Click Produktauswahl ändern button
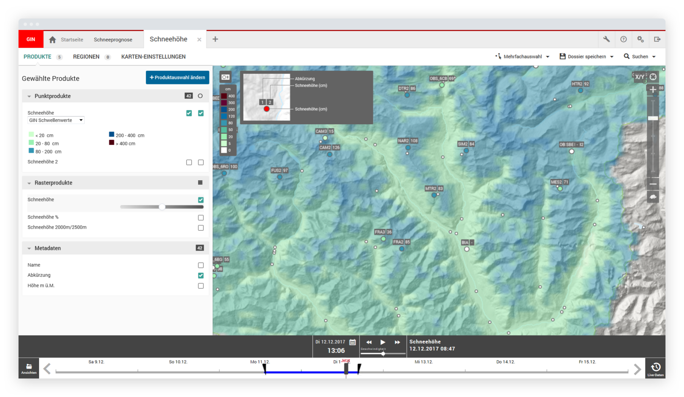Viewport: 684px width, 397px height. pyautogui.click(x=177, y=78)
